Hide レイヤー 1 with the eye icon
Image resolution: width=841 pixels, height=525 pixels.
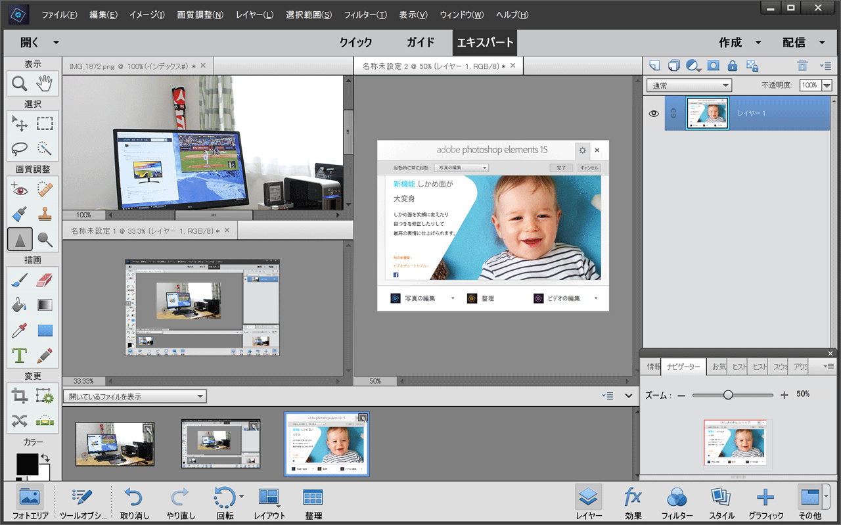click(x=654, y=114)
